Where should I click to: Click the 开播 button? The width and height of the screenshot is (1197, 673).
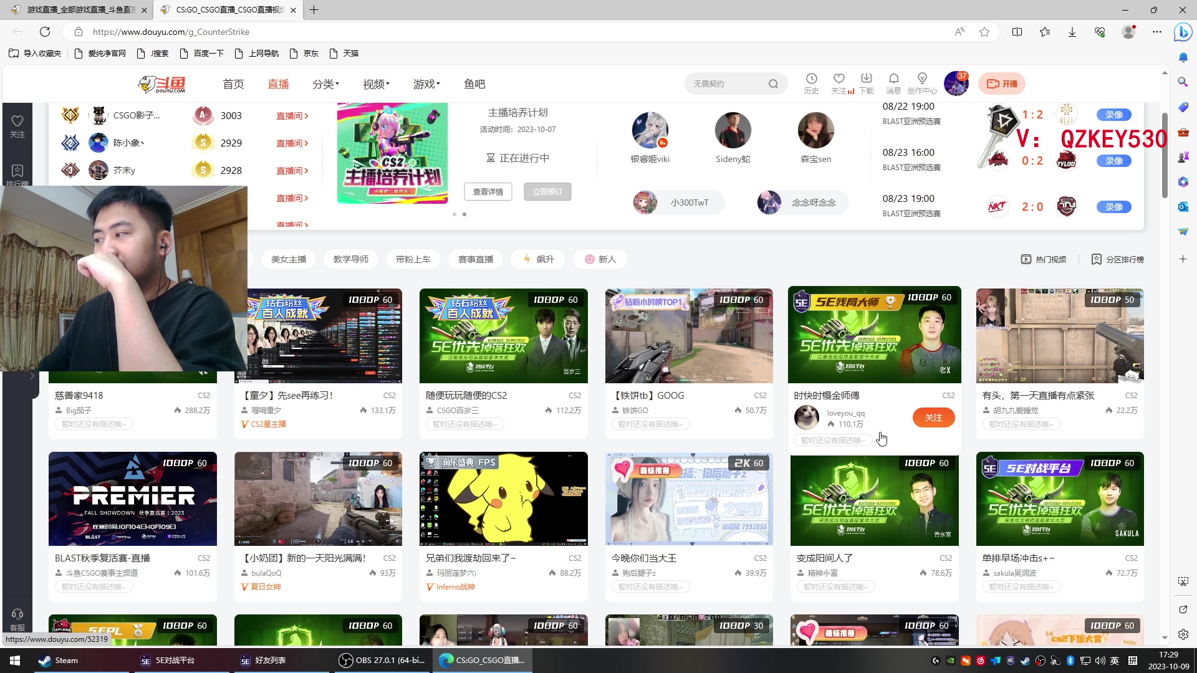(1002, 84)
